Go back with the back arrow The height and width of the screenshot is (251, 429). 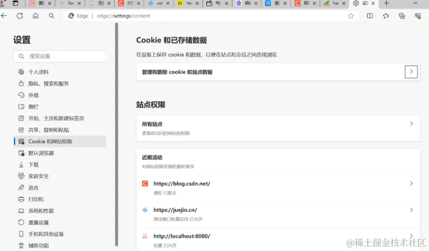point(4,16)
